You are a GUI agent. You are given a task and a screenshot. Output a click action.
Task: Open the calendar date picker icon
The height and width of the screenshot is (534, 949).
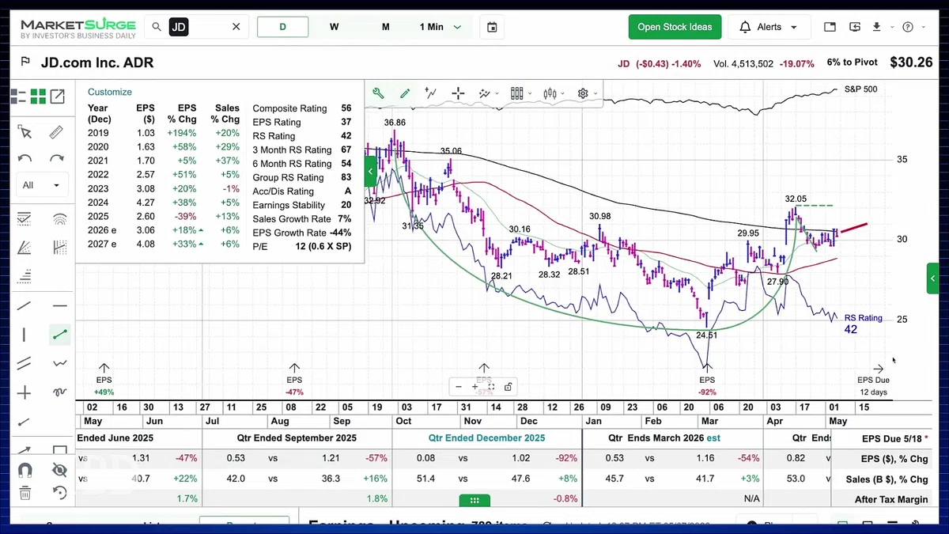(492, 27)
